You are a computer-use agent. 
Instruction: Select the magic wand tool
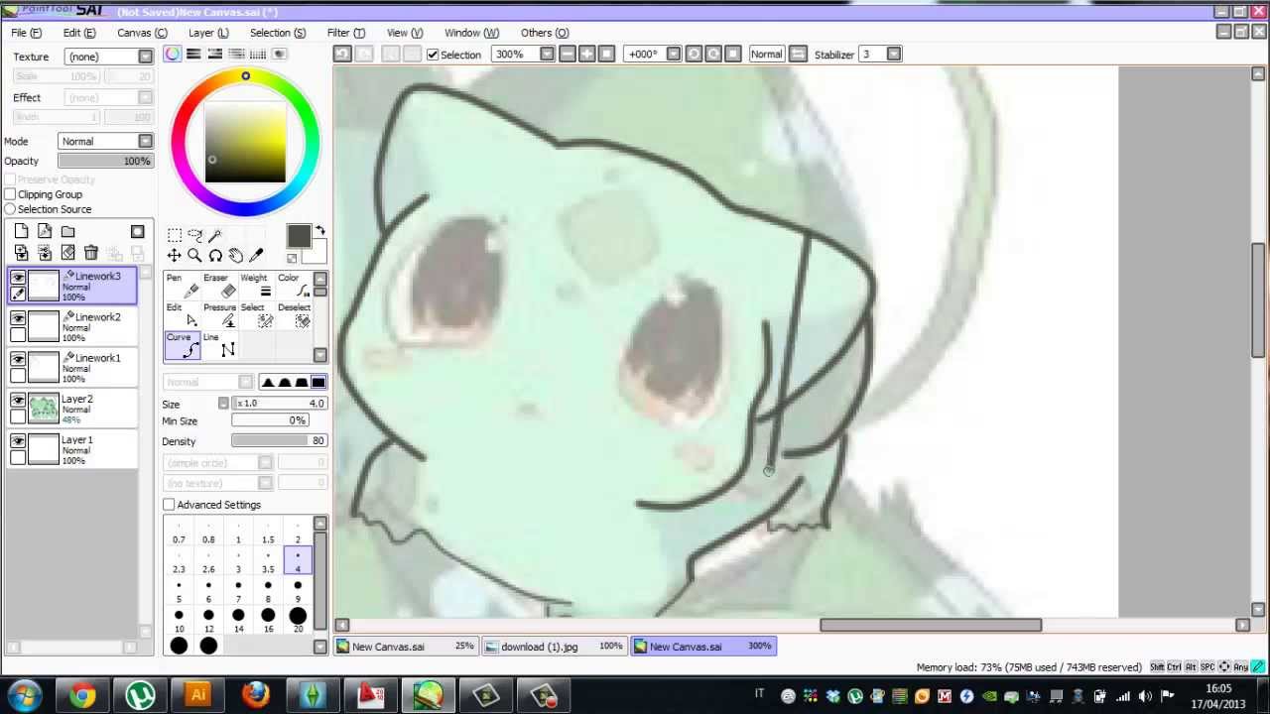coord(215,235)
